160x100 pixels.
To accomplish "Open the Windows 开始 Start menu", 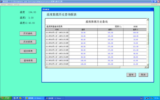I will [6, 98].
